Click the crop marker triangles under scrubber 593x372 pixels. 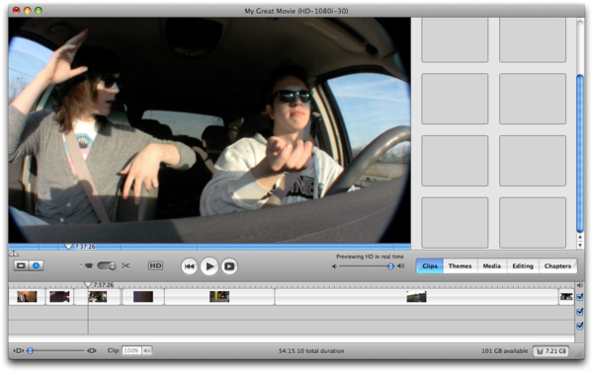[x=13, y=254]
